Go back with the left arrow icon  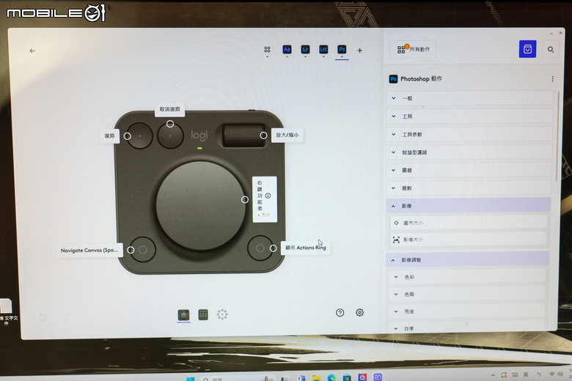point(32,51)
